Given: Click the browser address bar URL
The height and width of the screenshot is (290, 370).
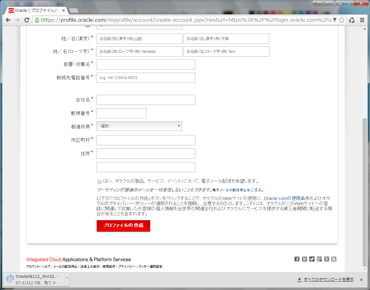Looking at the screenshot, I should [186, 20].
